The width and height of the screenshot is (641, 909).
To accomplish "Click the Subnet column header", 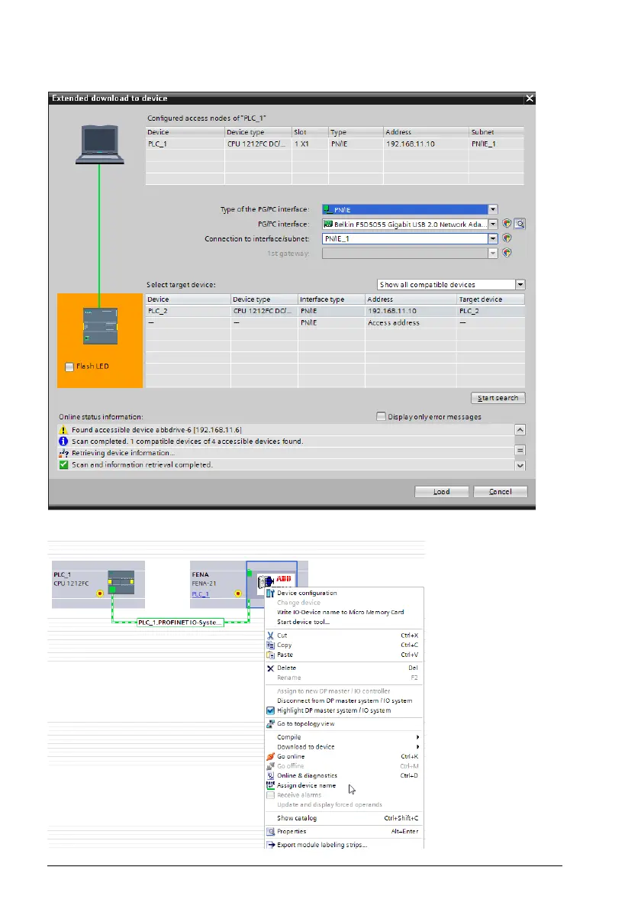I will tap(496, 132).
